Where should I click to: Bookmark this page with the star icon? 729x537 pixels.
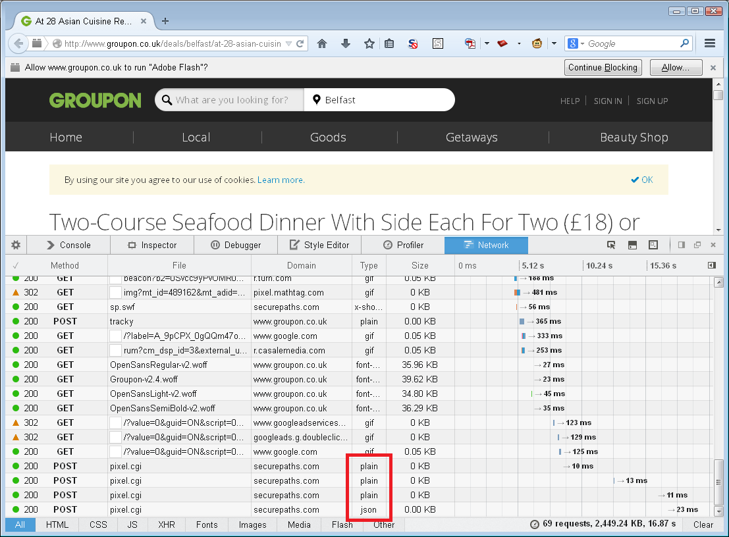369,43
